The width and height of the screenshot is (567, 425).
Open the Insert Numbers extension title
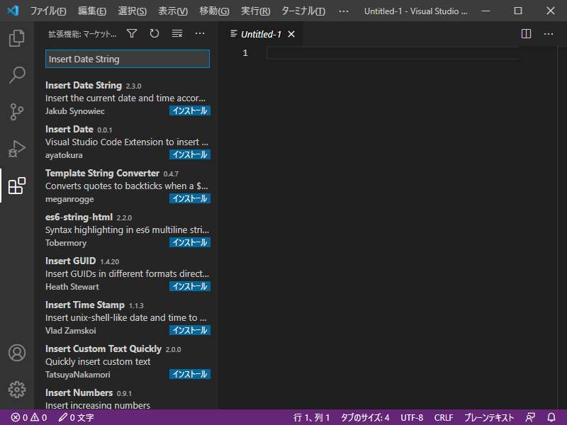(x=79, y=393)
